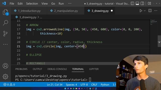Change encoding via UTF-8 status item

coord(84,84)
